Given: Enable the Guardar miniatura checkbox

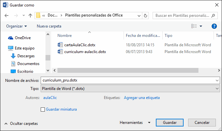Looking at the screenshot, I should 43,110.
